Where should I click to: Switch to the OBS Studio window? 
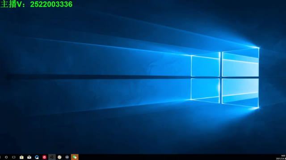(x=52, y=157)
